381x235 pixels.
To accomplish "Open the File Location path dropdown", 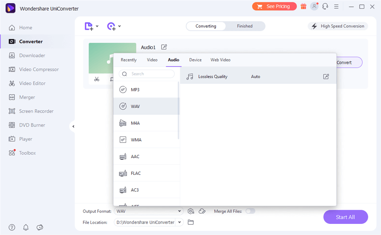I will (179, 222).
